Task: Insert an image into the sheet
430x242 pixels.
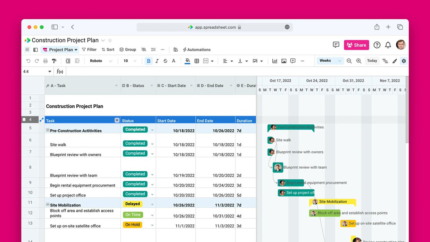Action: [x=283, y=61]
